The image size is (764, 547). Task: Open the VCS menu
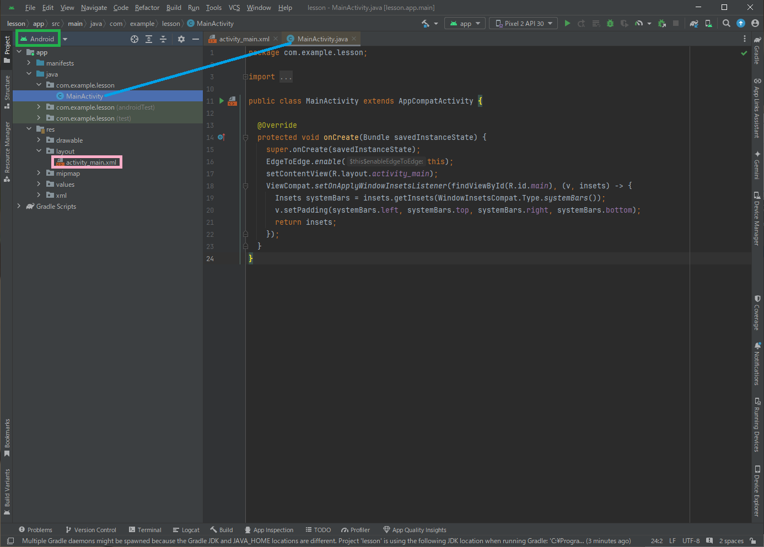click(234, 8)
